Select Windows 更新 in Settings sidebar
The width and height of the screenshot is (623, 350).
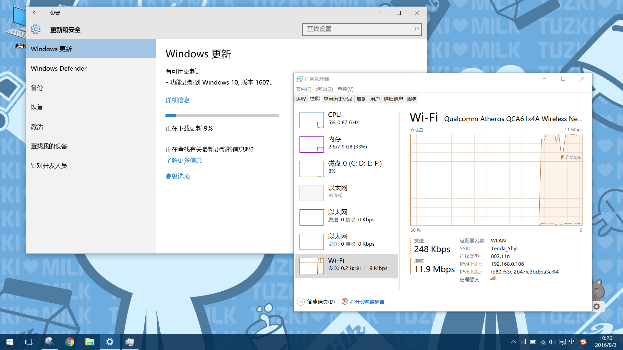click(91, 49)
